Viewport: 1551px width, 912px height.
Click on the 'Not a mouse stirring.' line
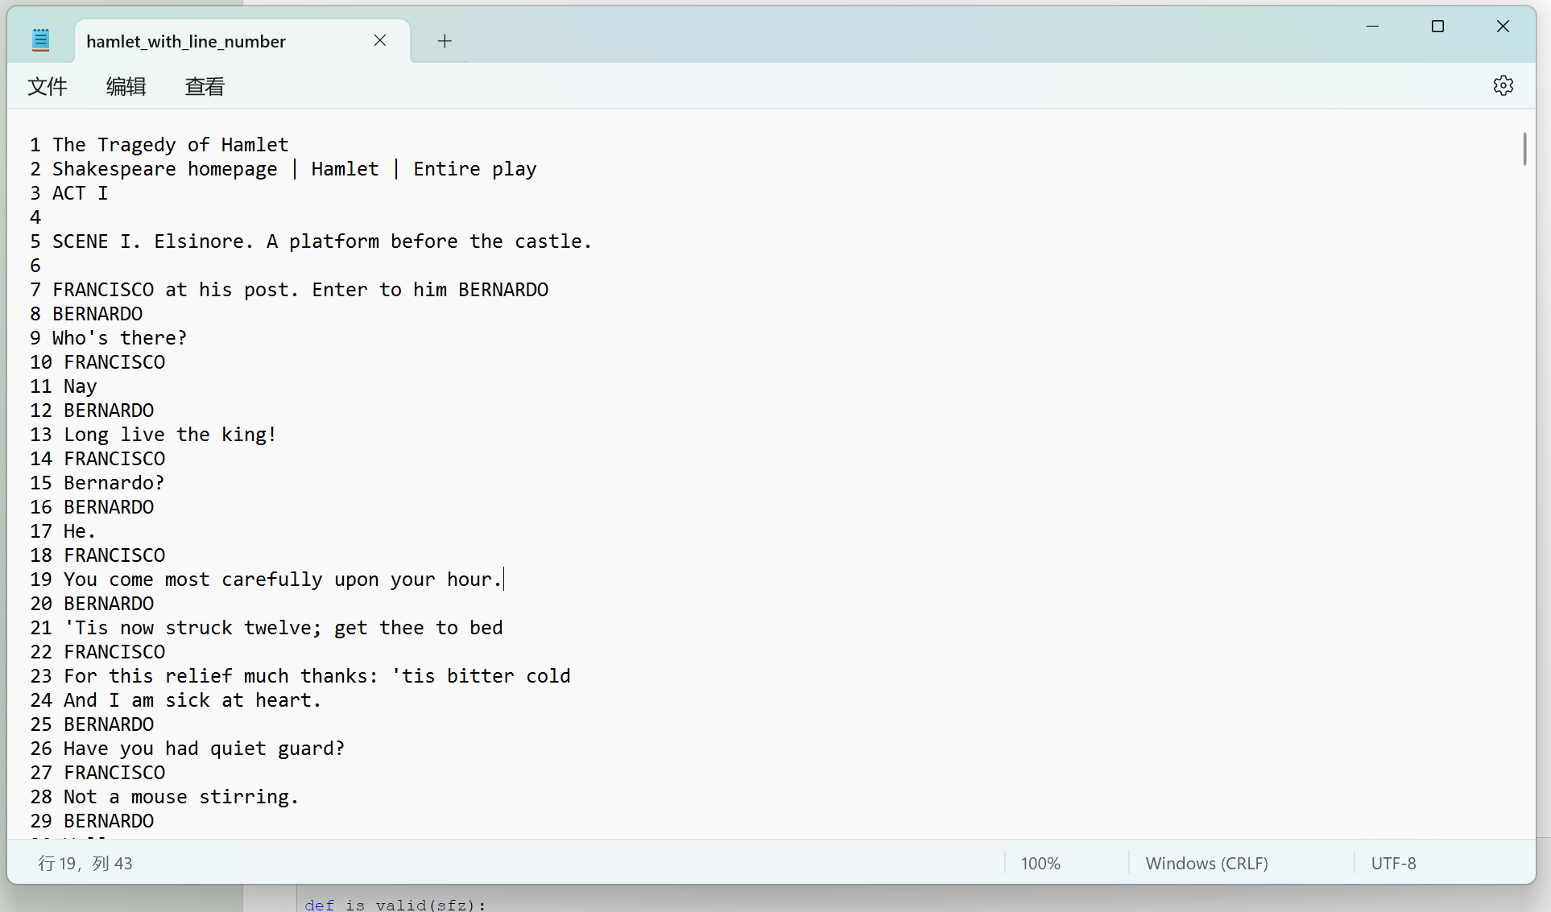coord(181,797)
